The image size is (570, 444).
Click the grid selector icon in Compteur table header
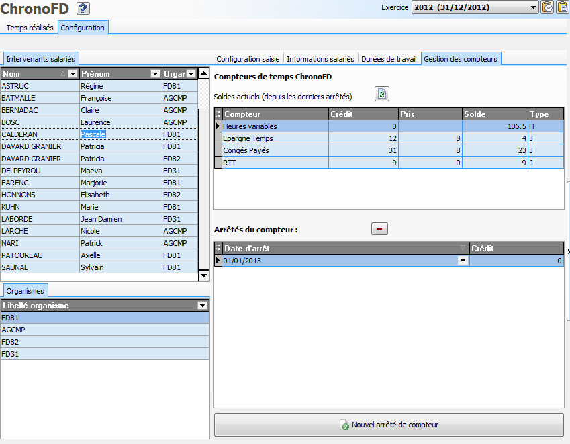click(218, 114)
